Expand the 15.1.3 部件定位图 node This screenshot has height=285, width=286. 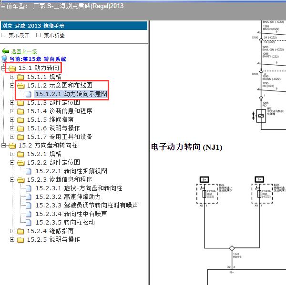click(12, 102)
